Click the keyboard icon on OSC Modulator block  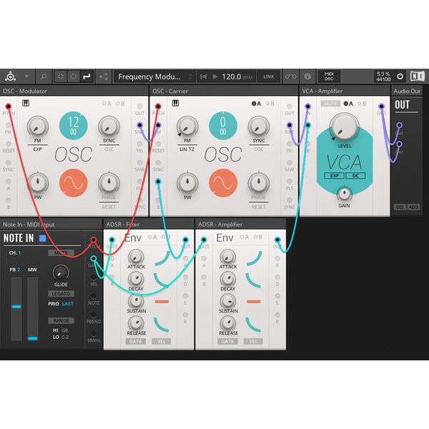pos(26,103)
